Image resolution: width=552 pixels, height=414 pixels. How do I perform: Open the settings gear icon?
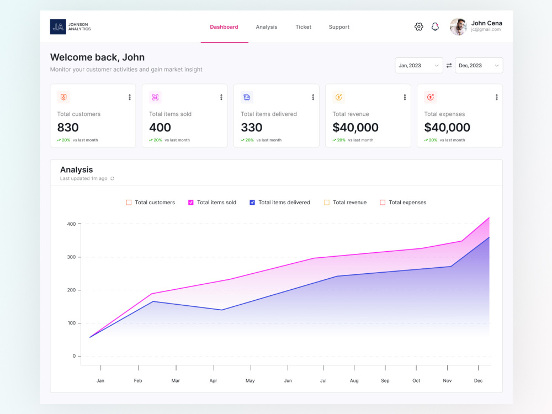[x=418, y=26]
